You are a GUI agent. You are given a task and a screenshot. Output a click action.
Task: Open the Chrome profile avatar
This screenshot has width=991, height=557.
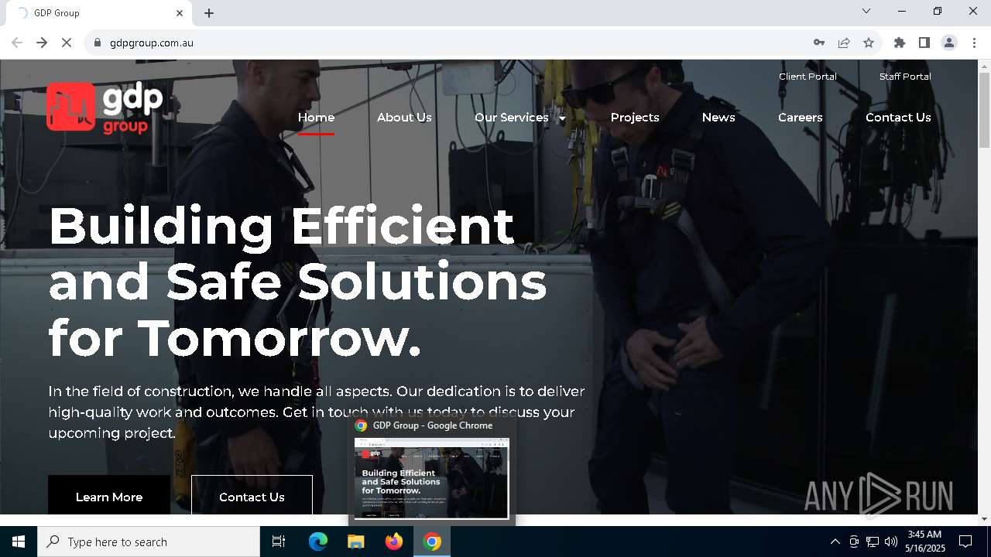949,43
